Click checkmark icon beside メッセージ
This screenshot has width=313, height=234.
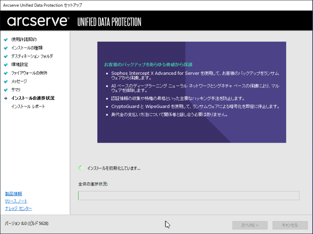click(x=6, y=81)
